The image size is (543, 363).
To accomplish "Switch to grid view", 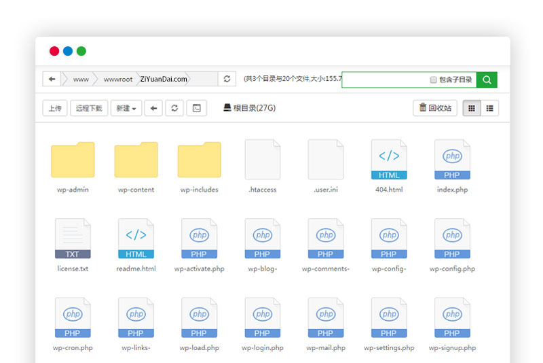I will (472, 108).
